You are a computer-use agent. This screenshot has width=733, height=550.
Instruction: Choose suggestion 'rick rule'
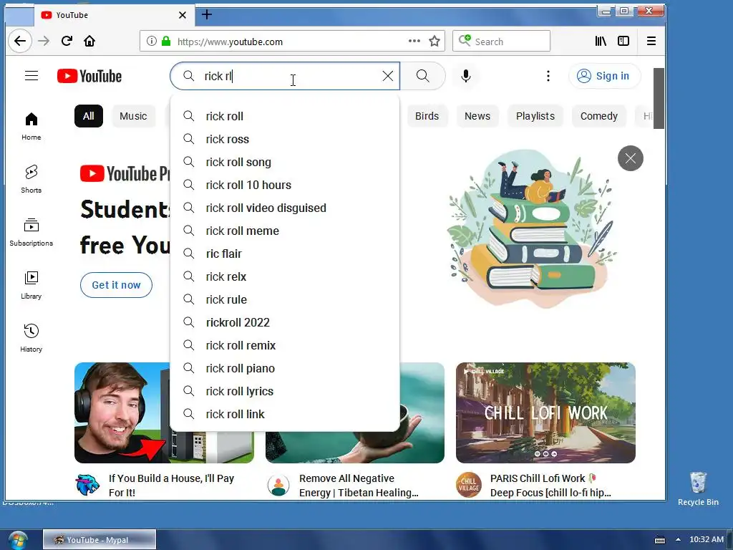285,299
